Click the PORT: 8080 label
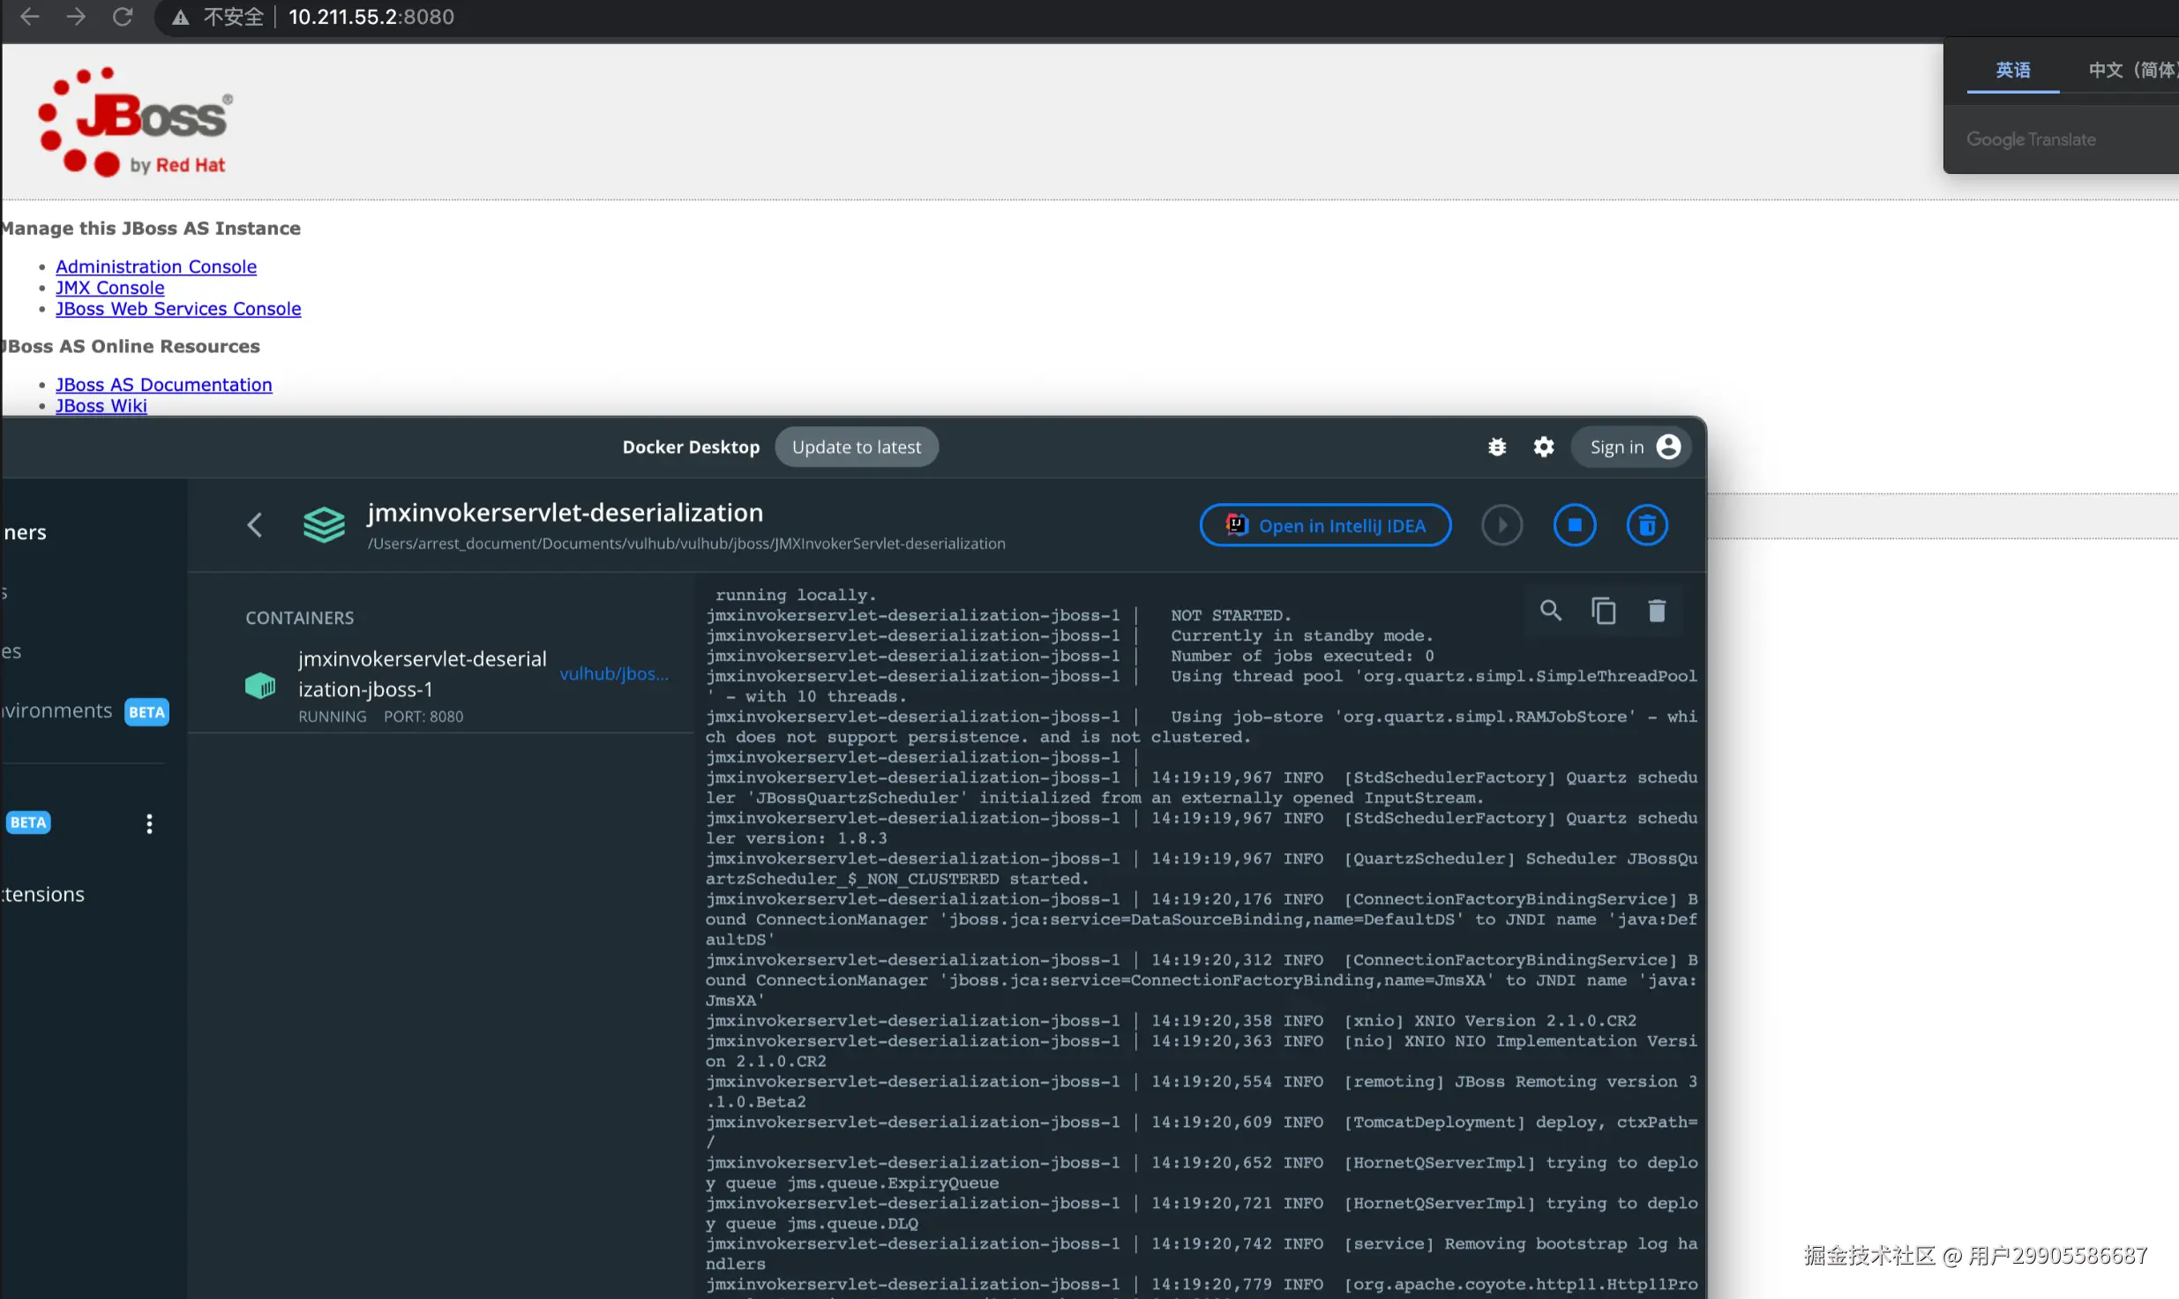The width and height of the screenshot is (2179, 1299). click(x=423, y=717)
